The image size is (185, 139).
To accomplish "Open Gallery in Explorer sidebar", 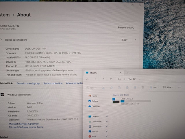I will pyautogui.click(x=93, y=101).
